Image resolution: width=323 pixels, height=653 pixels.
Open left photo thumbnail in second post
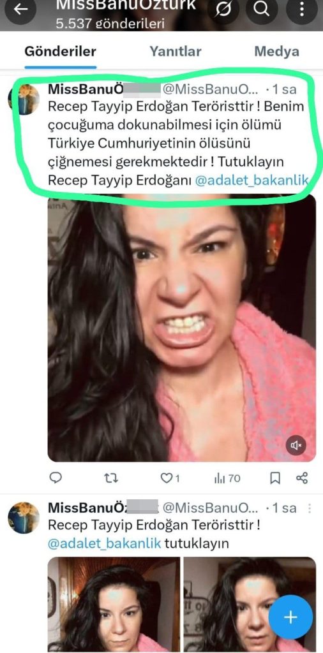point(114,605)
